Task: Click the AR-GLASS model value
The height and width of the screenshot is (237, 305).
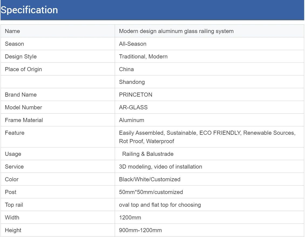Action: (x=133, y=107)
